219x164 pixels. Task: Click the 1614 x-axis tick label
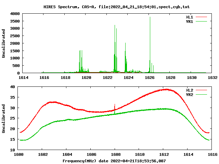pos(23,78)
